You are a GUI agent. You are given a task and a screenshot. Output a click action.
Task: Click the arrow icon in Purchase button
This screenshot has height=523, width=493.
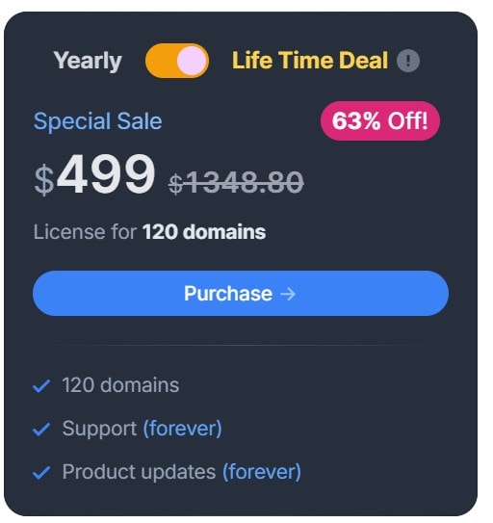[288, 294]
